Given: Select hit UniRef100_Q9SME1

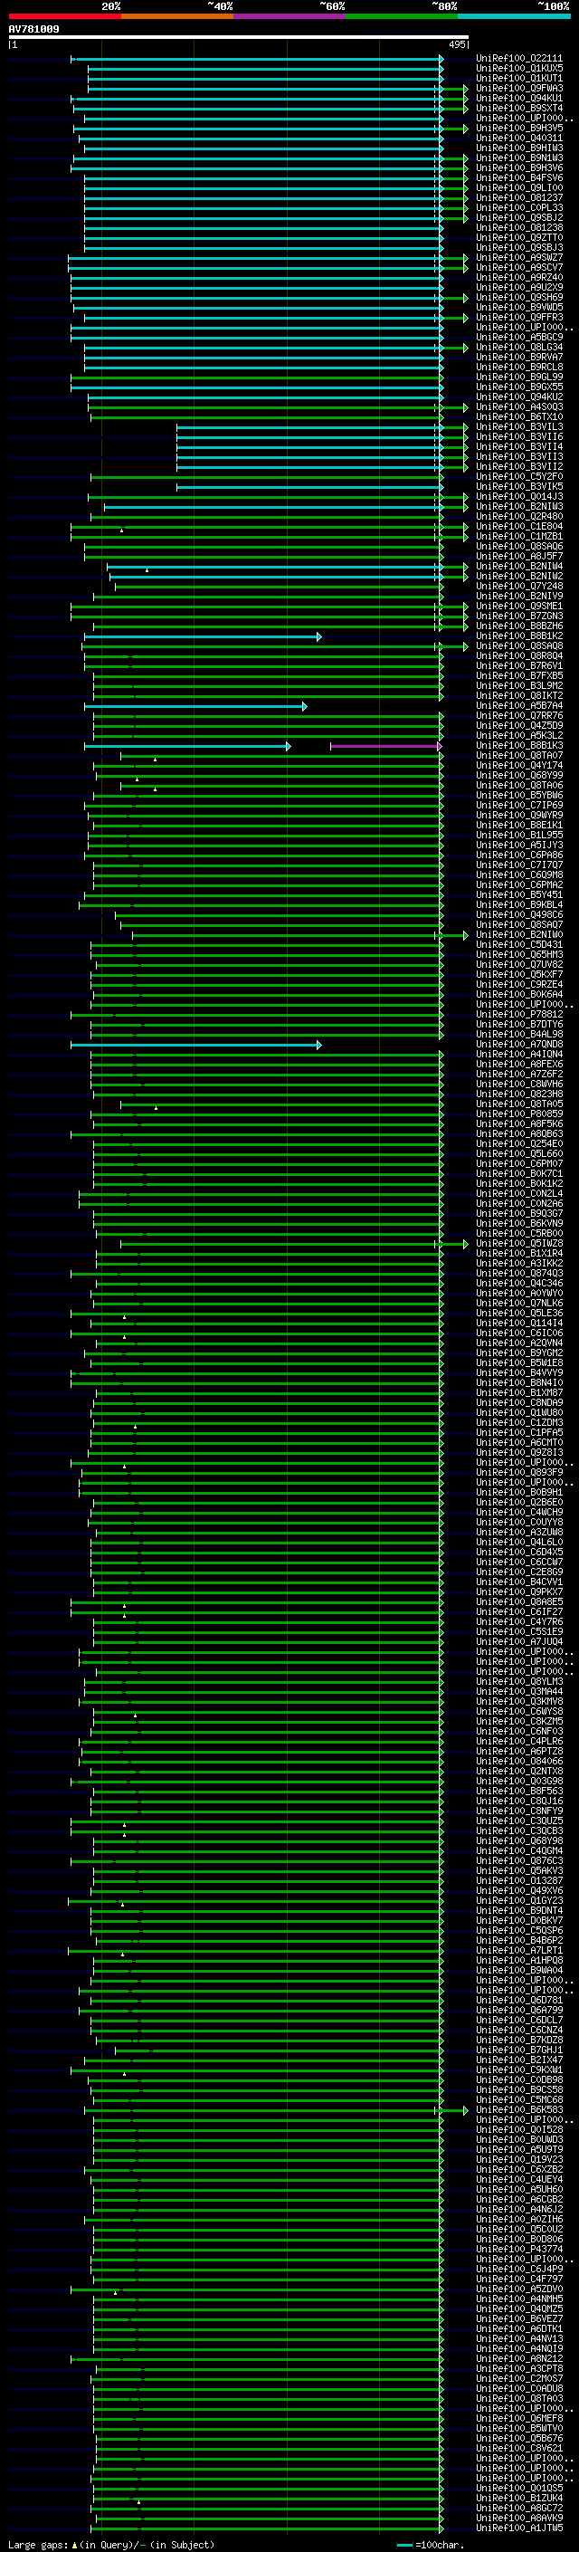Looking at the screenshot, I should click(518, 606).
